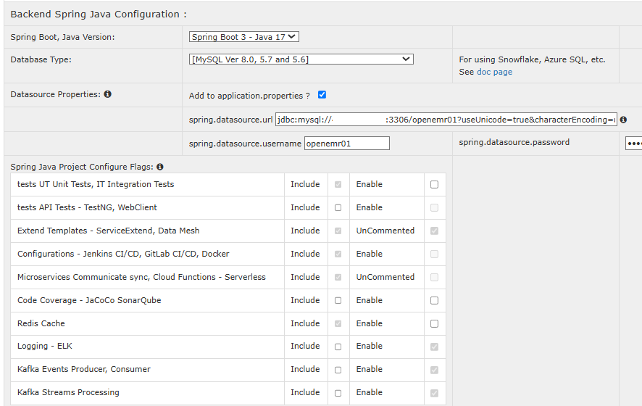Screen dimensions: 642x406
Task: Click Include checkbox for Configurations Jenkins row
Action: 338,254
